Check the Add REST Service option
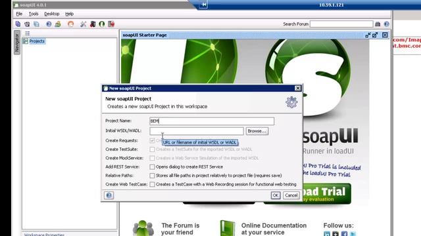The image size is (421, 236). [x=152, y=167]
